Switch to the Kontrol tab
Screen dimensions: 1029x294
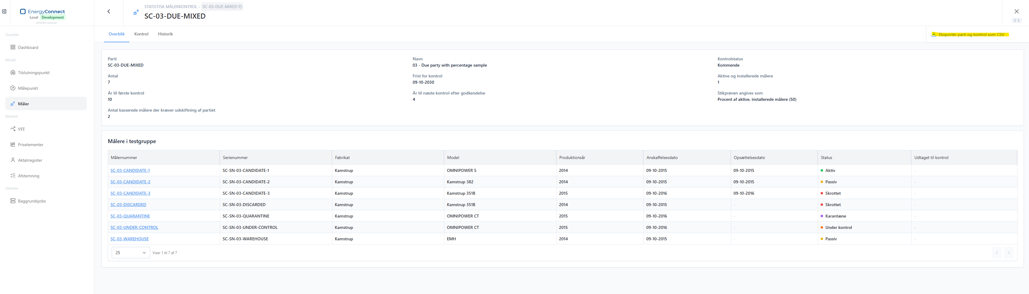141,34
